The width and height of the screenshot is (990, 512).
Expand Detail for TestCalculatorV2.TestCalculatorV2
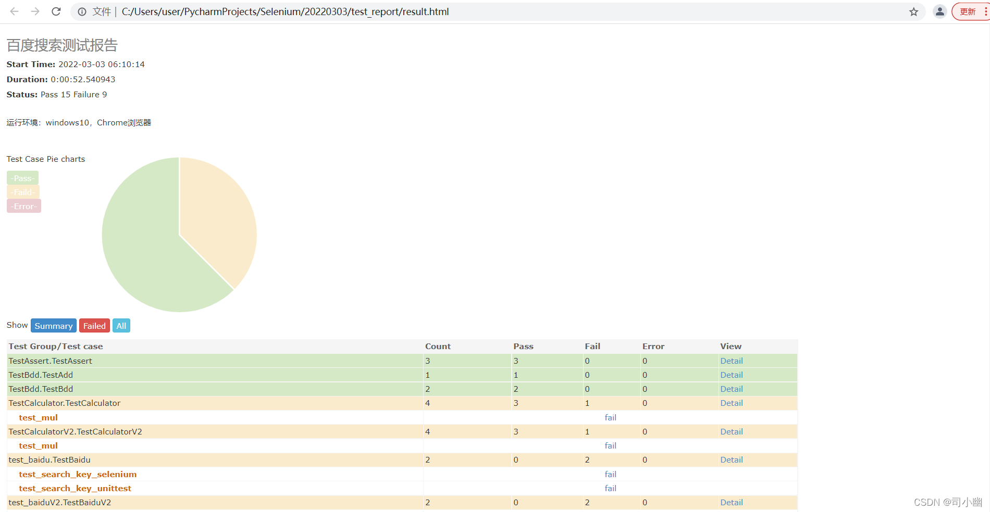(732, 432)
